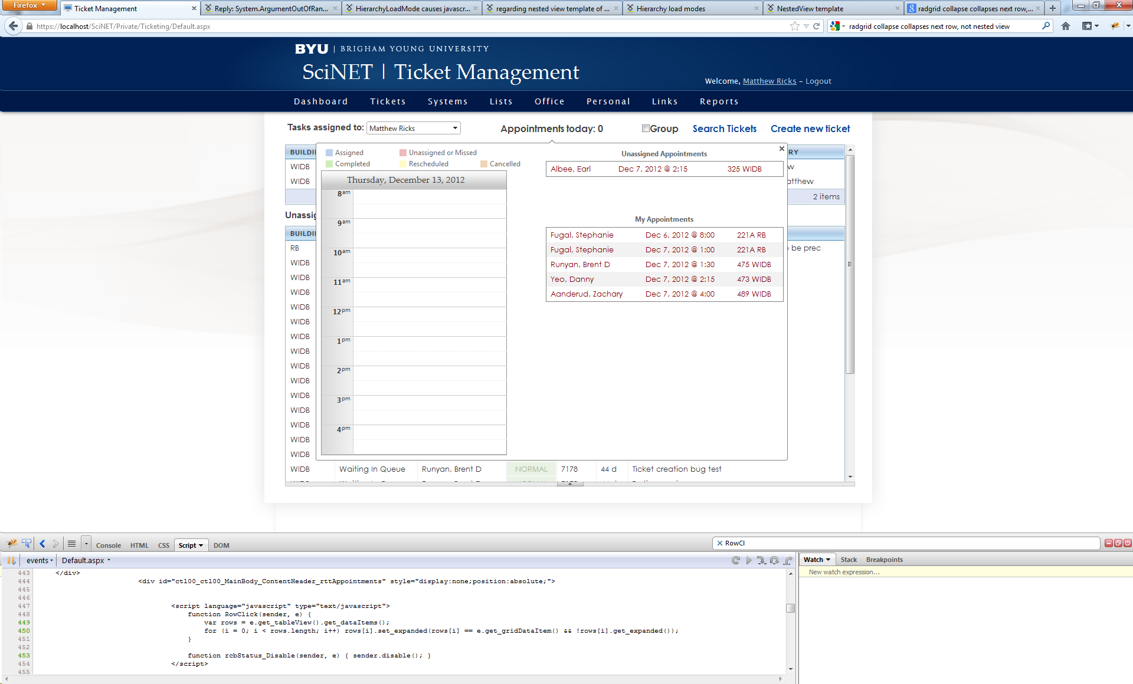Click the debugger Rerun icon
The height and width of the screenshot is (684, 1133).
[x=735, y=560]
